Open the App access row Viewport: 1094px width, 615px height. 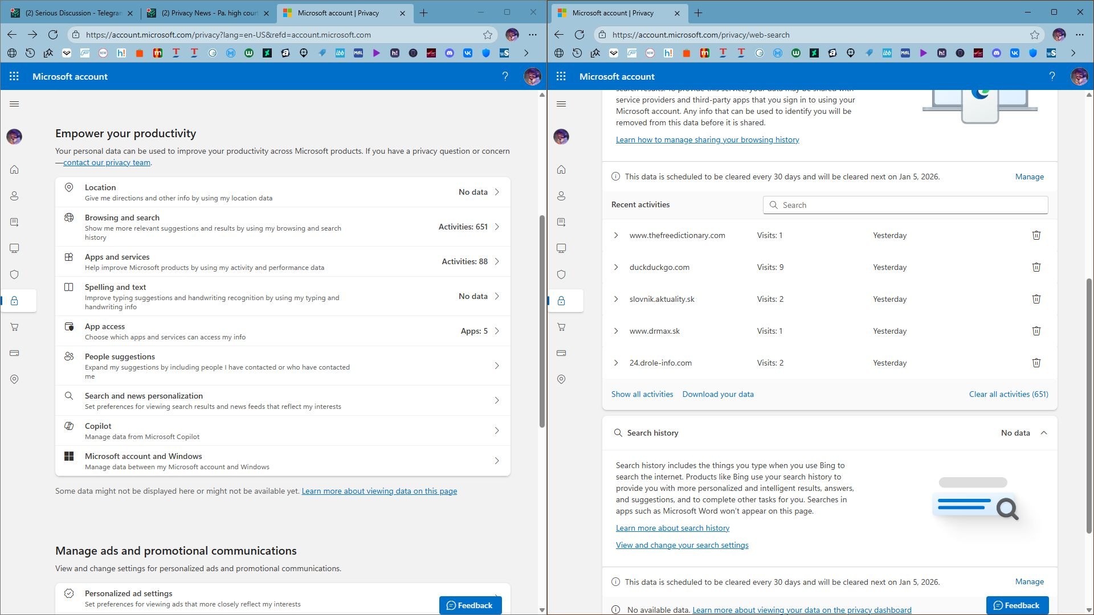tap(283, 331)
